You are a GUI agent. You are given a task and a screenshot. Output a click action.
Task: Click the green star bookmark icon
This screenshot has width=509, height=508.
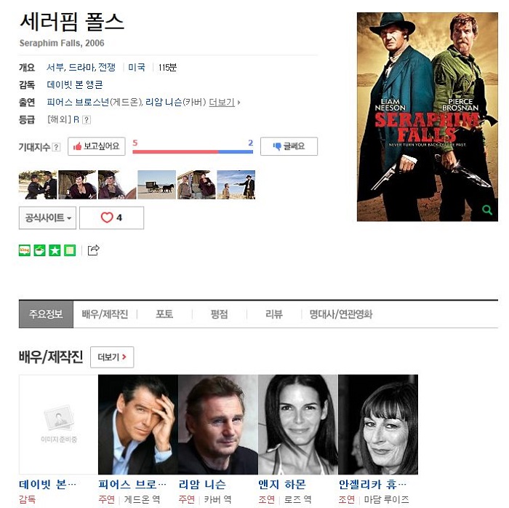(x=55, y=250)
